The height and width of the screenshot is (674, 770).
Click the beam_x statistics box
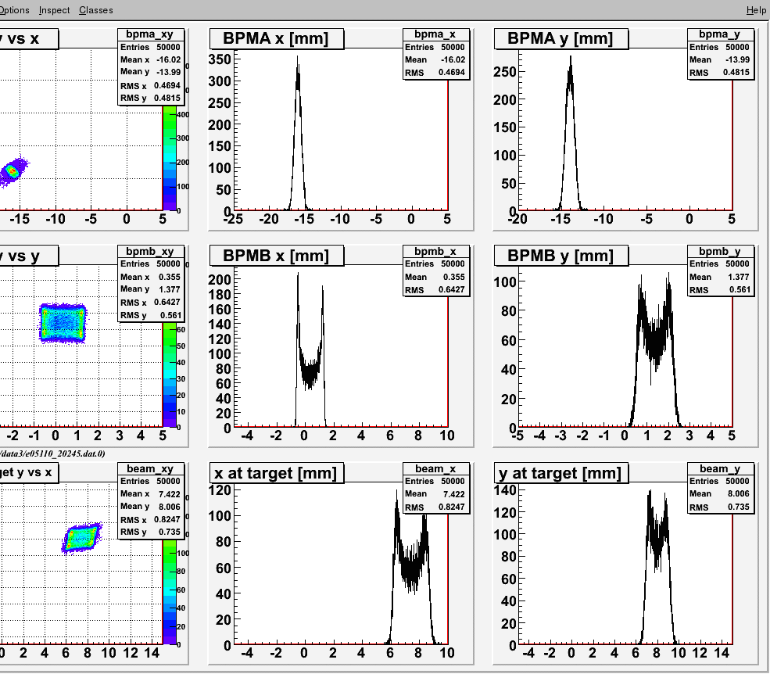pyautogui.click(x=435, y=488)
